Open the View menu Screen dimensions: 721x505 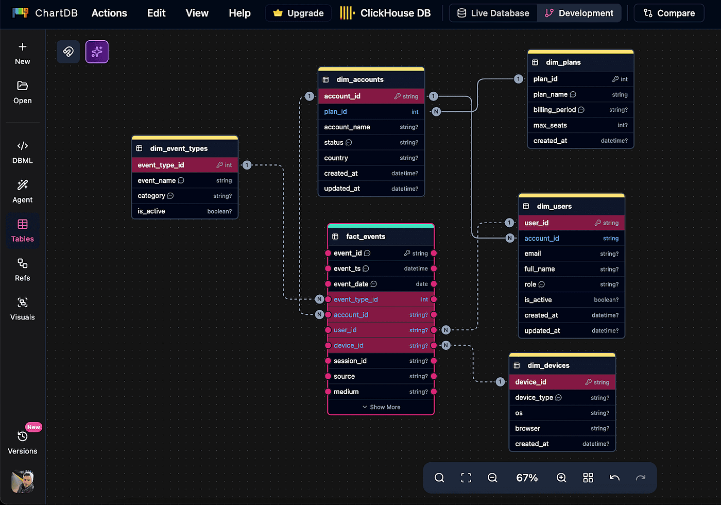[197, 13]
